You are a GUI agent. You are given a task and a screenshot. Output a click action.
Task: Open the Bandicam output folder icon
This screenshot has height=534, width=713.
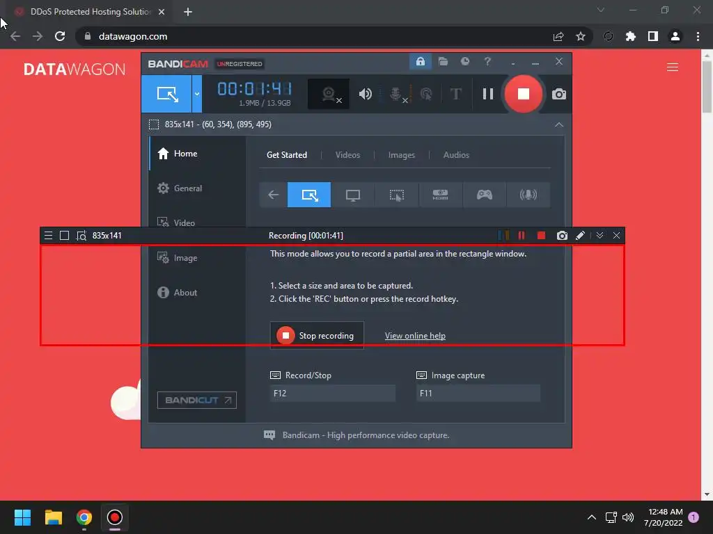pos(443,62)
